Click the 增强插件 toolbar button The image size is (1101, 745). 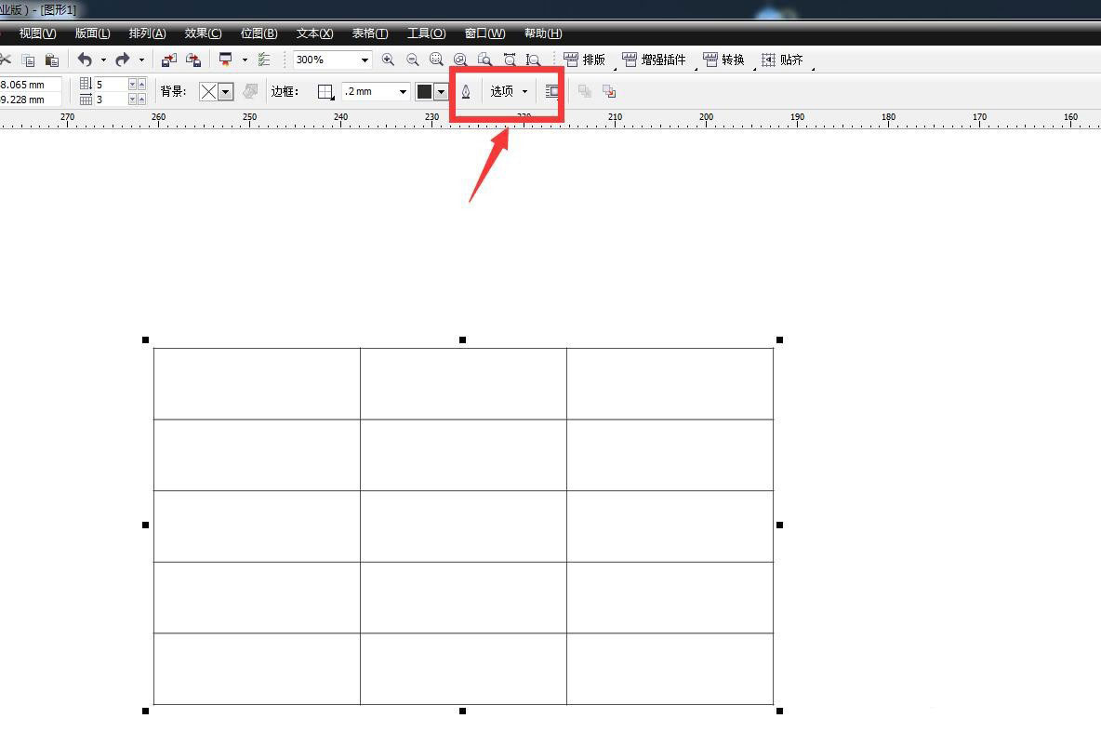click(654, 60)
